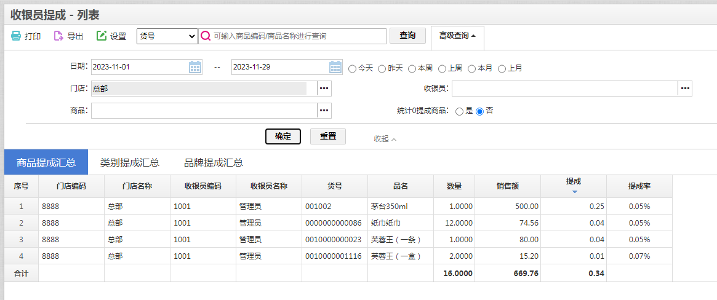Click sort arrow under 提成 column
The width and height of the screenshot is (717, 300).
575,192
